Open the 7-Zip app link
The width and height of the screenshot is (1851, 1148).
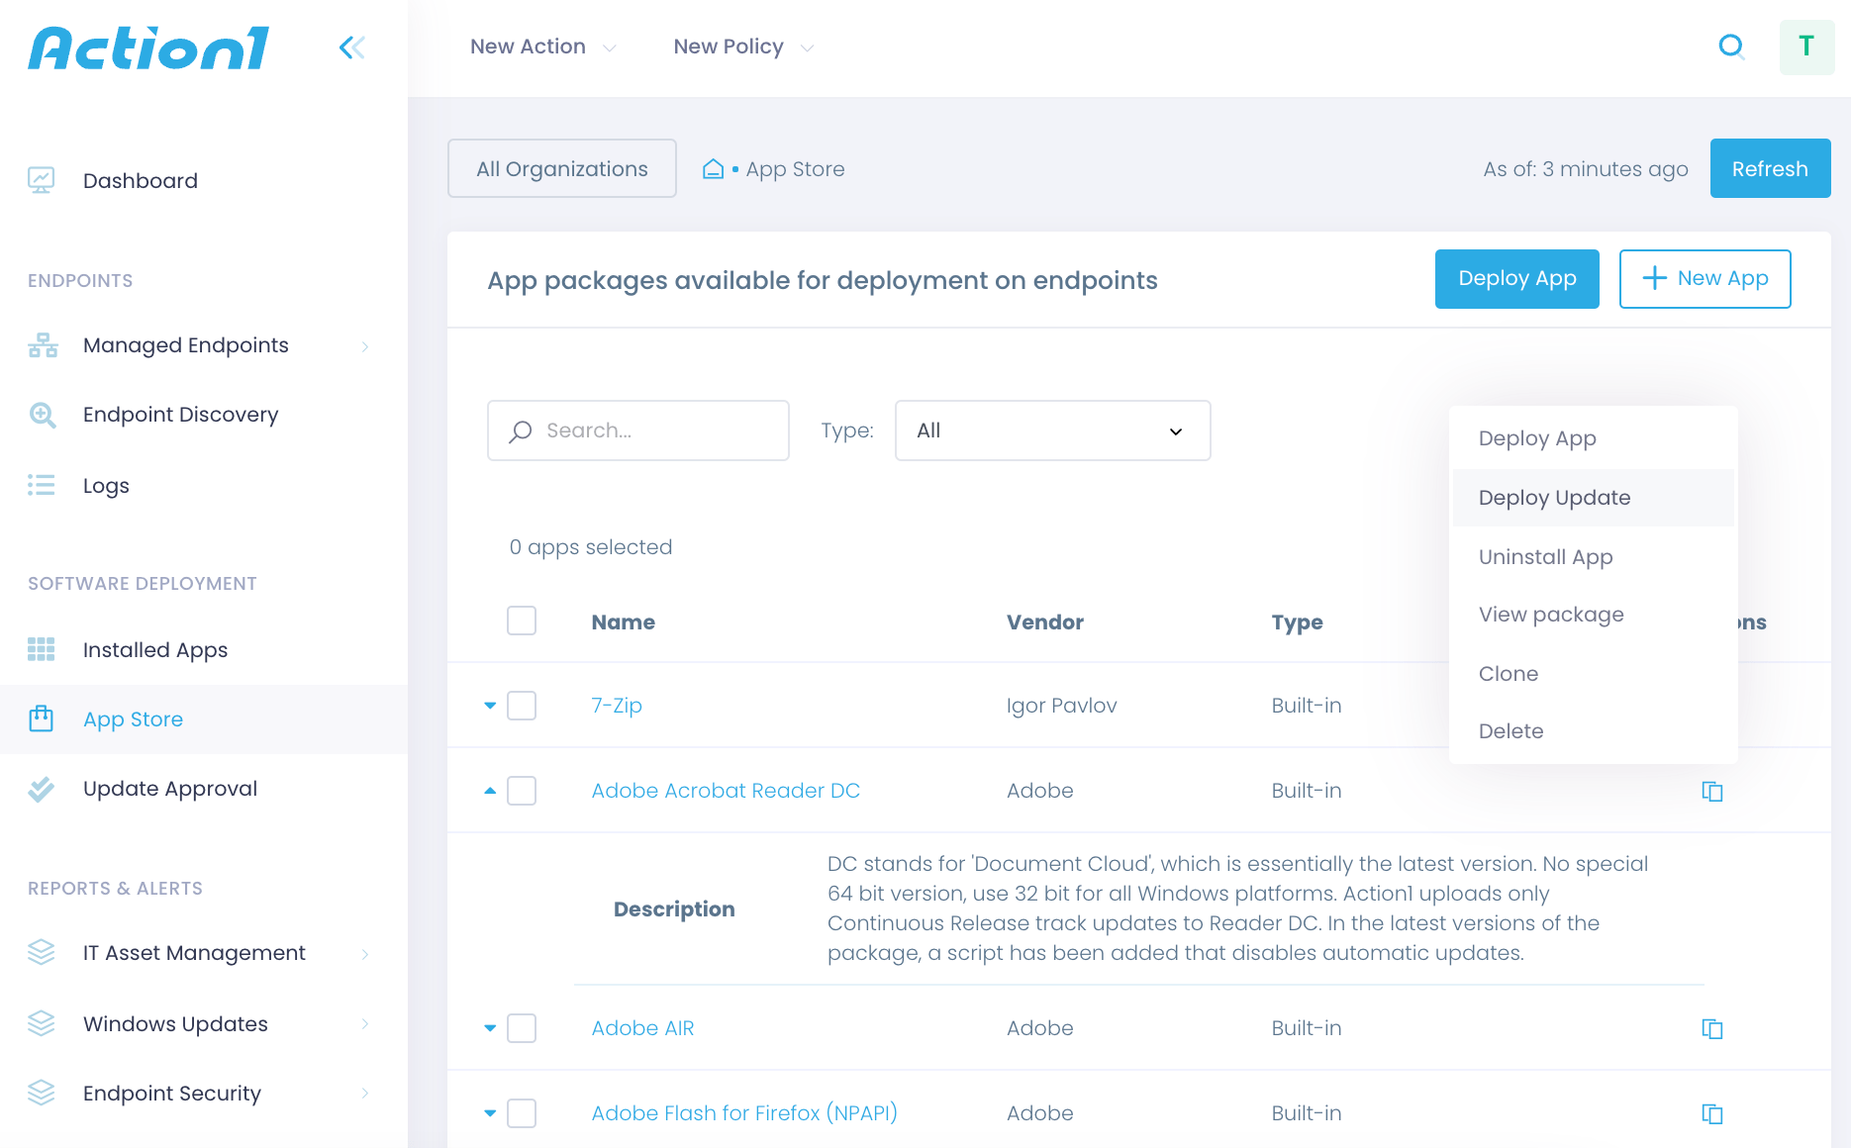(617, 706)
